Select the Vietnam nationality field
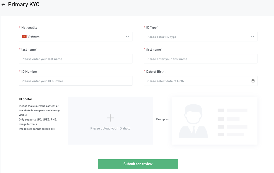The height and width of the screenshot is (173, 274). [76, 37]
